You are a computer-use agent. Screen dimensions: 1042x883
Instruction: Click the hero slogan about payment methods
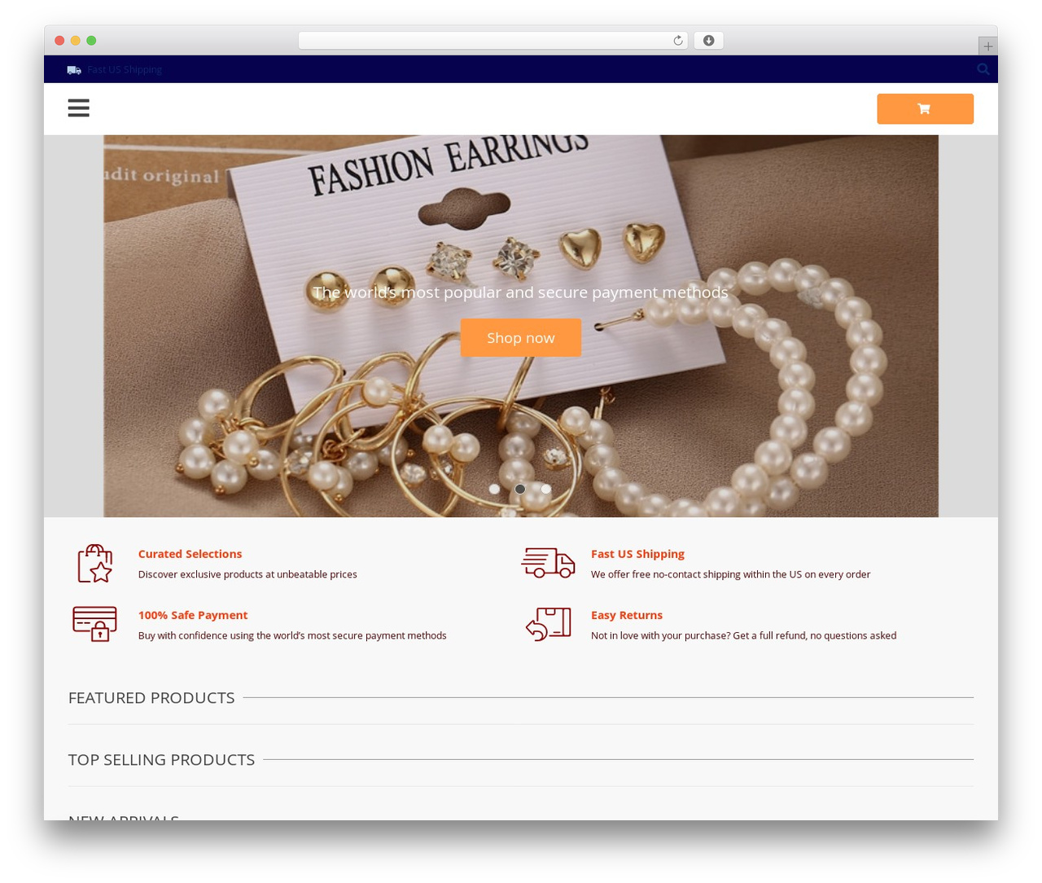click(x=521, y=292)
